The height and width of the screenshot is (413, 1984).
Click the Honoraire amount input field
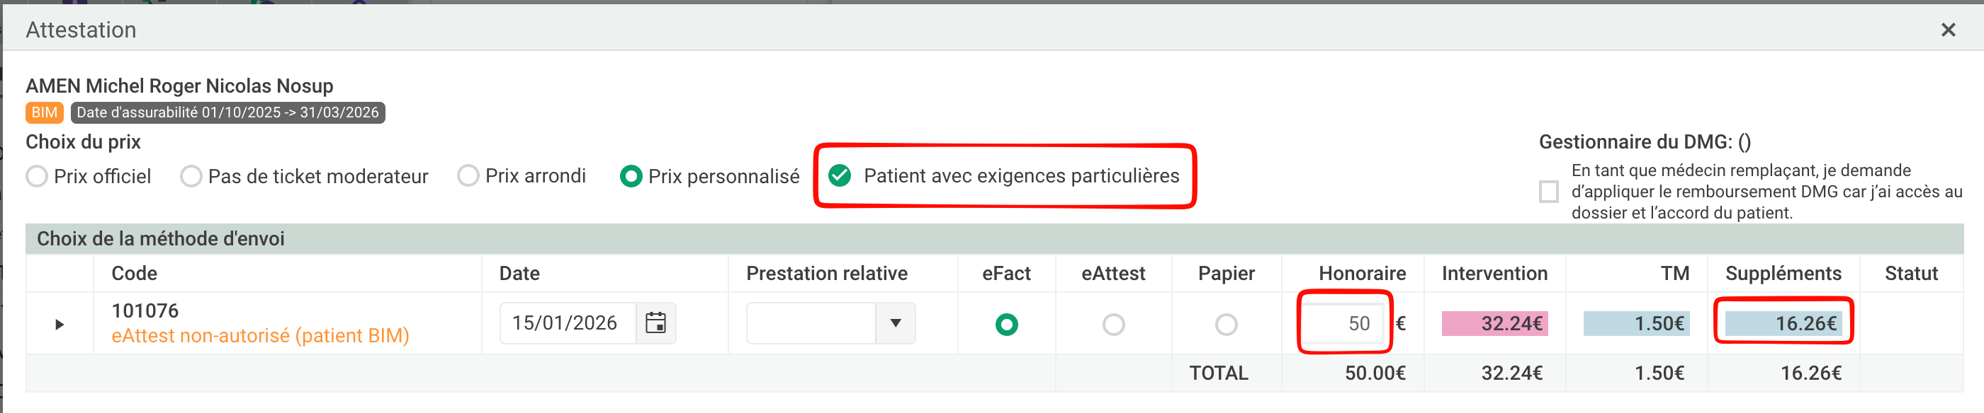(x=1345, y=323)
